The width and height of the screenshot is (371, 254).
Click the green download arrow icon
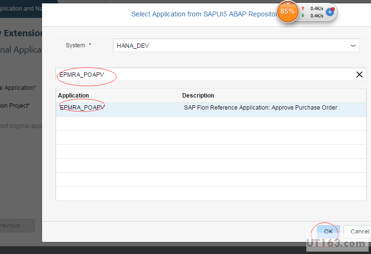[303, 15]
